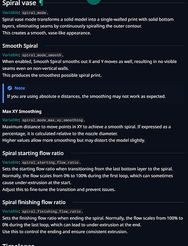Click the pilcrow permalink beside Spiral vase

(x=41, y=3)
